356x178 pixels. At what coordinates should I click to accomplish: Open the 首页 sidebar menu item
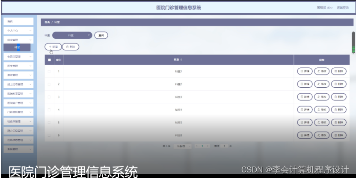tap(18, 21)
